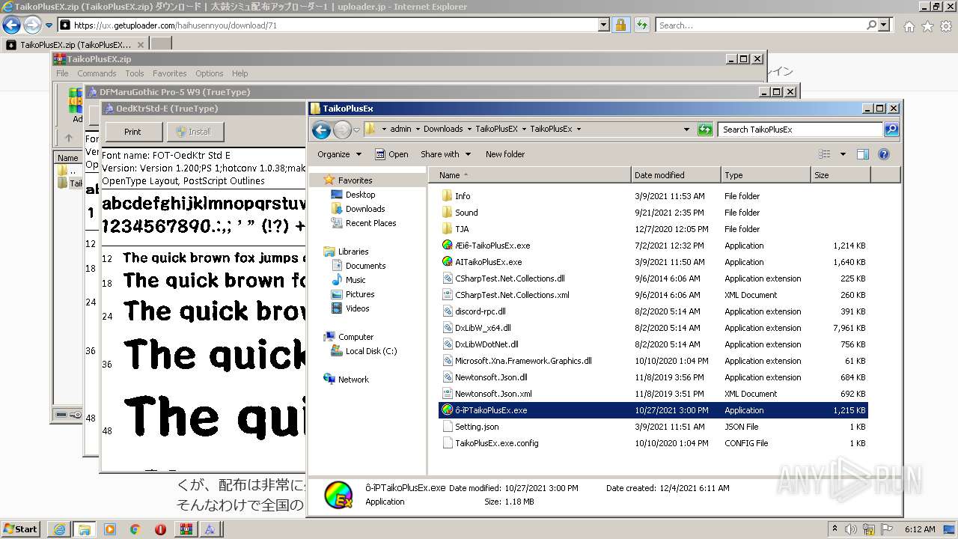958x539 pixels.
Task: Open the Share with dropdown
Action: [x=446, y=154]
